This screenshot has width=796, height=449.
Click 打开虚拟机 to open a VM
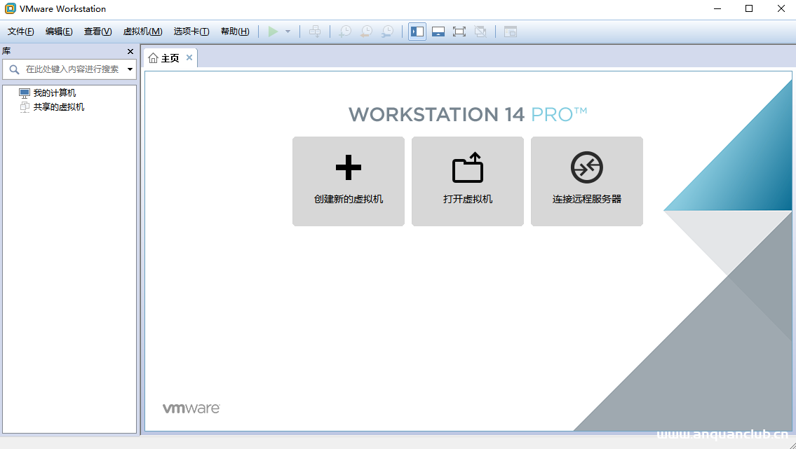click(467, 181)
